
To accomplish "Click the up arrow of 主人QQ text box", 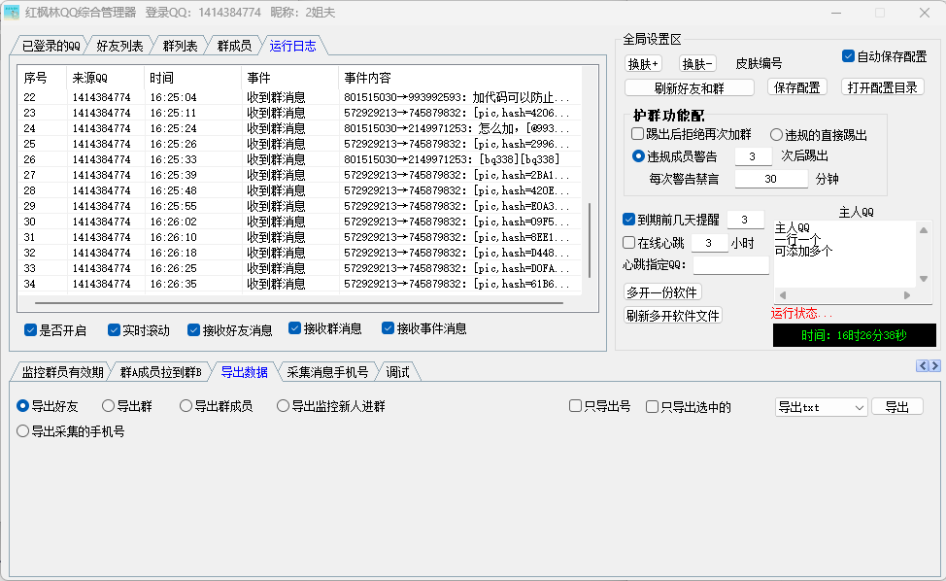I will (923, 229).
